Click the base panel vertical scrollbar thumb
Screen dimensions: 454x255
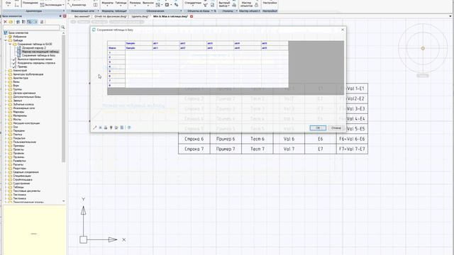pyautogui.click(x=63, y=98)
